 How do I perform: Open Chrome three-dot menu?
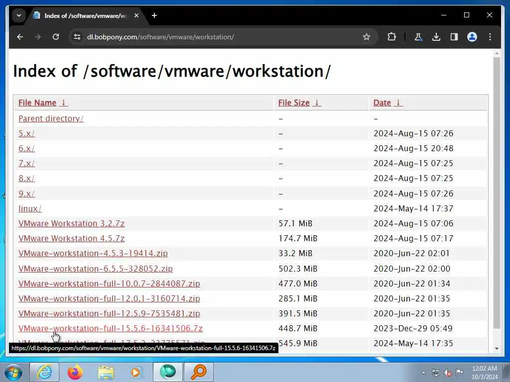490,37
